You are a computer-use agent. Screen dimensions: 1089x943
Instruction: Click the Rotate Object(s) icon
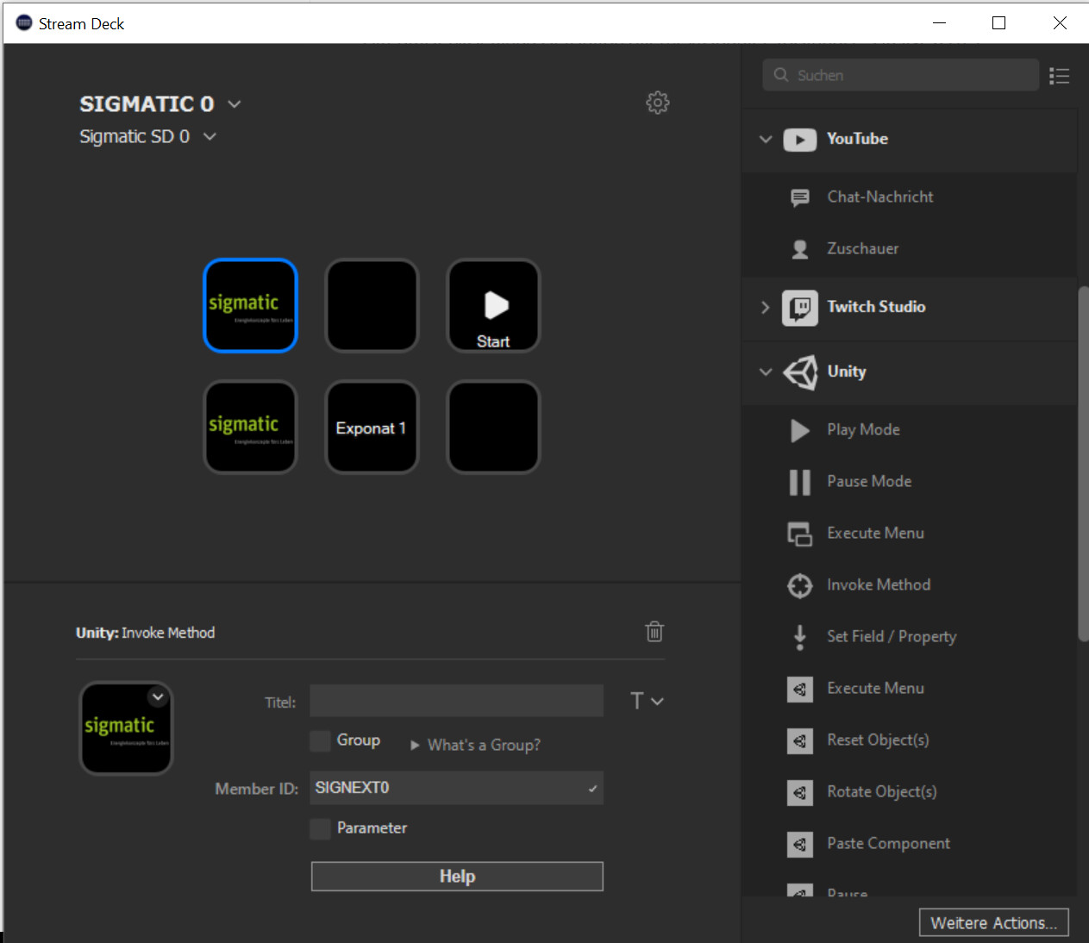[x=800, y=792]
